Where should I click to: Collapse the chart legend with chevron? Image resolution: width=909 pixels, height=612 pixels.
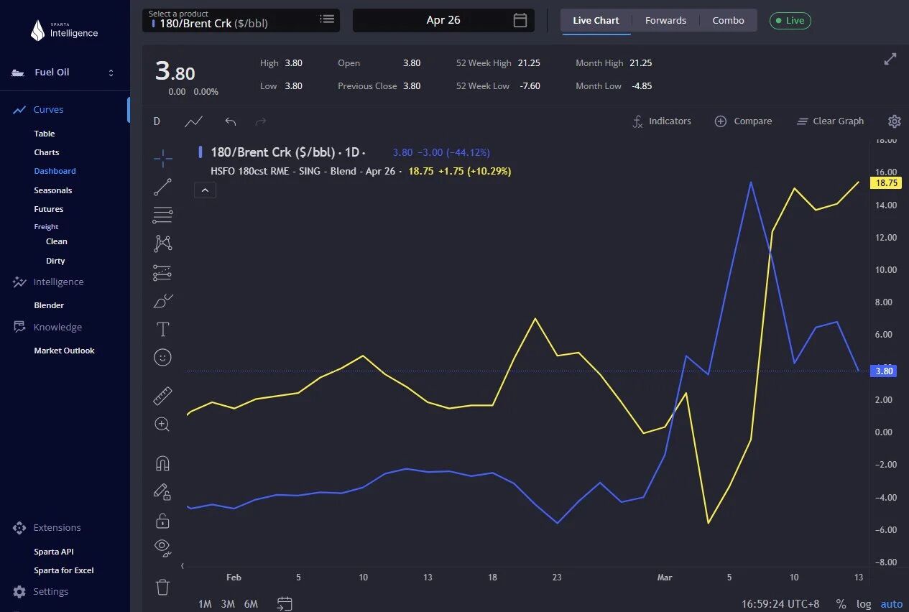pyautogui.click(x=205, y=190)
